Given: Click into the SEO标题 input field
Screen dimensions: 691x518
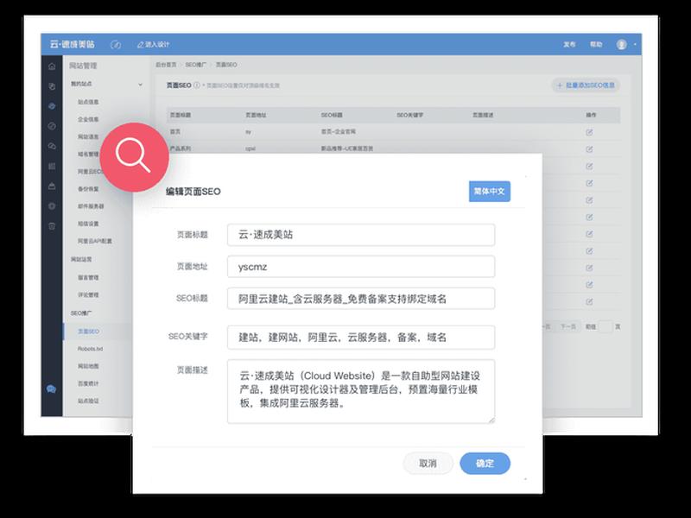Looking at the screenshot, I should click(361, 299).
